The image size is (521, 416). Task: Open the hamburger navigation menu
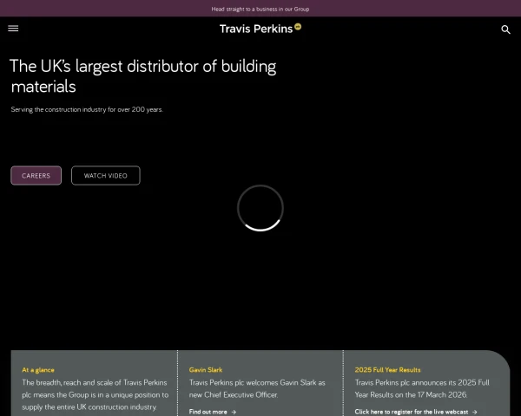pyautogui.click(x=13, y=29)
